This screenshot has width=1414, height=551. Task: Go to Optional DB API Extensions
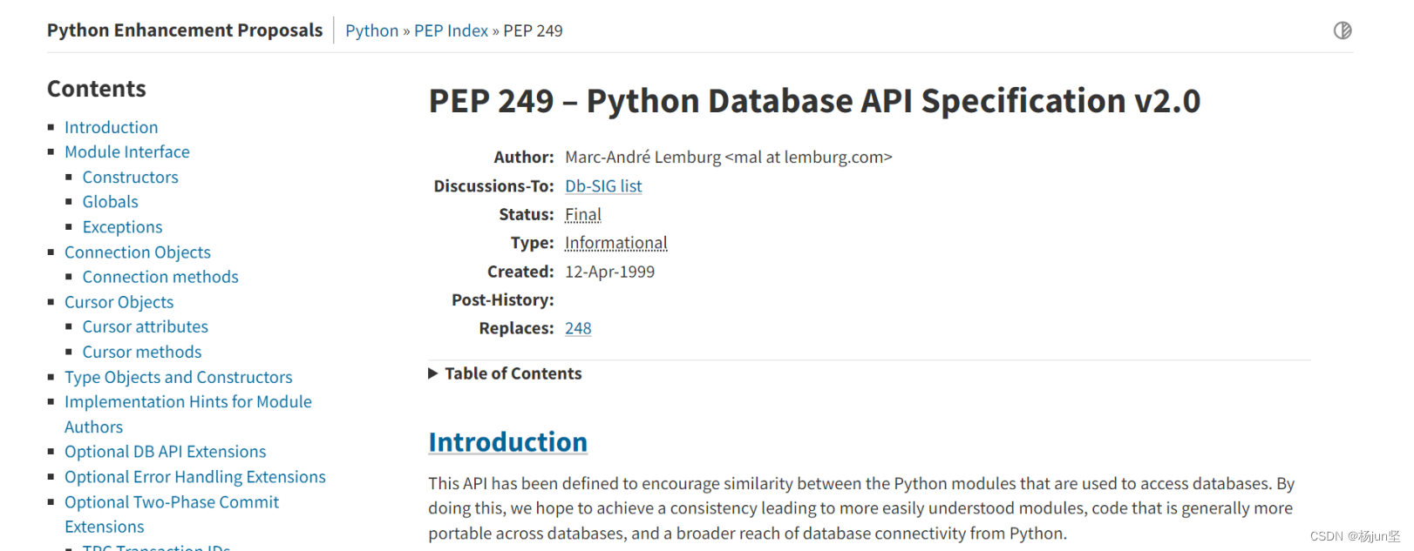point(165,452)
